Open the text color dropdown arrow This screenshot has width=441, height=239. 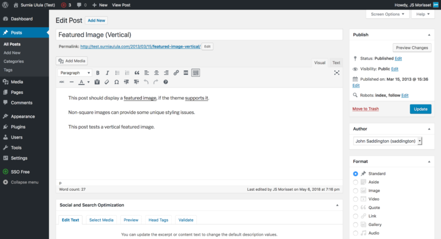[88, 82]
